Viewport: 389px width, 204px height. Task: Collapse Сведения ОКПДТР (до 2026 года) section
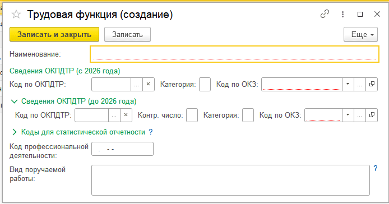(15, 101)
